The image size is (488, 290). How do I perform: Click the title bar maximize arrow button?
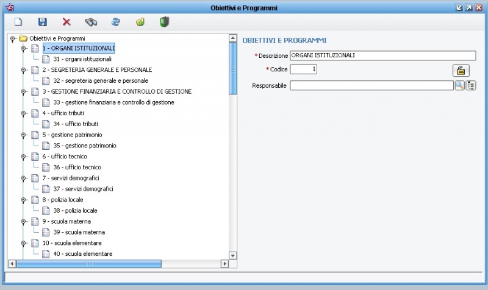point(468,7)
